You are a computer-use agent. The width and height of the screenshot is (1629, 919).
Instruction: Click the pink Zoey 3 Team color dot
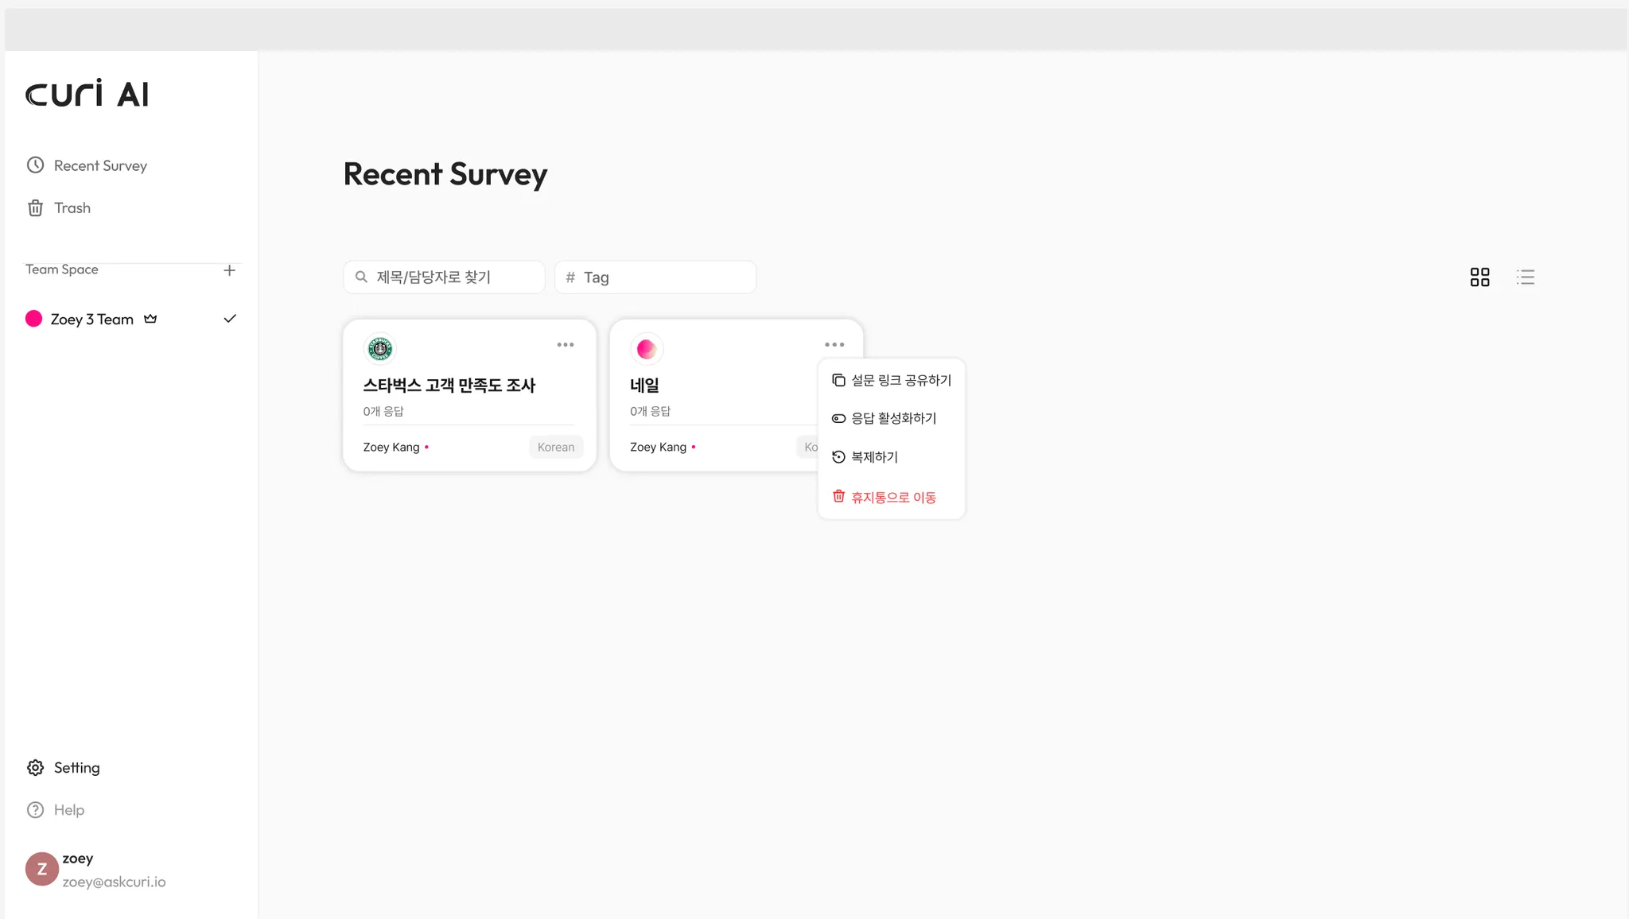[33, 319]
